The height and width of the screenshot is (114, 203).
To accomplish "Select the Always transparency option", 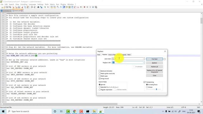I will (147, 87).
